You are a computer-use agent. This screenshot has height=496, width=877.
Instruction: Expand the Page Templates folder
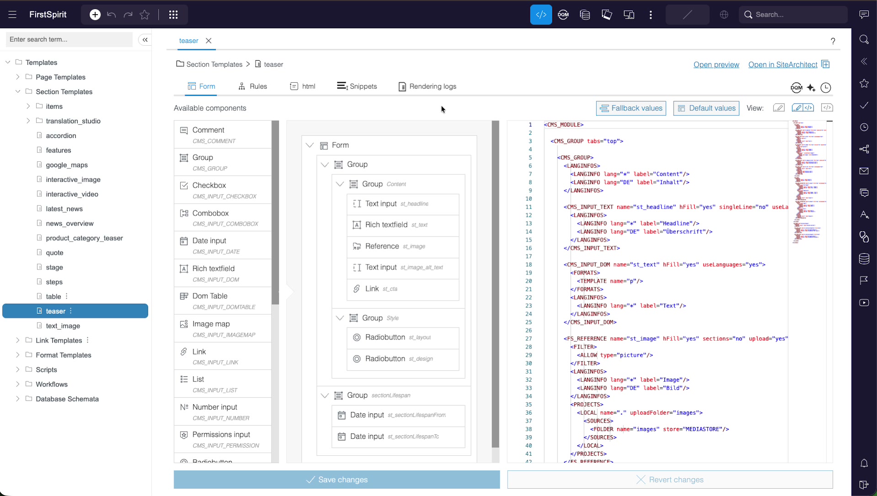pyautogui.click(x=18, y=77)
